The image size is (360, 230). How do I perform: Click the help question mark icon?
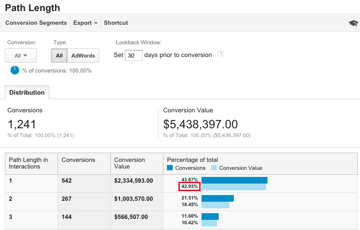click(x=221, y=54)
